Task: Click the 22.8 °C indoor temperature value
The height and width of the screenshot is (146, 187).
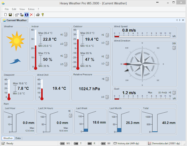Action: pyautogui.click(x=50, y=39)
